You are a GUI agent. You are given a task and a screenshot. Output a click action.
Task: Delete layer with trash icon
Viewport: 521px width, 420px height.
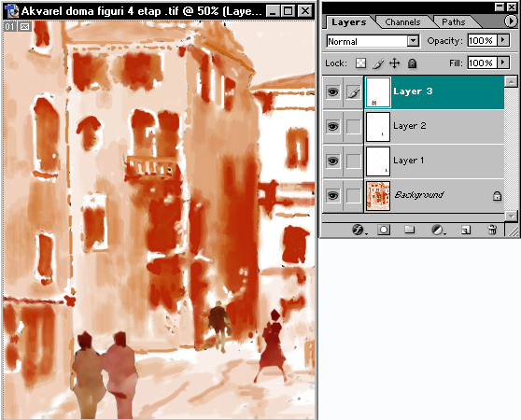(x=492, y=230)
